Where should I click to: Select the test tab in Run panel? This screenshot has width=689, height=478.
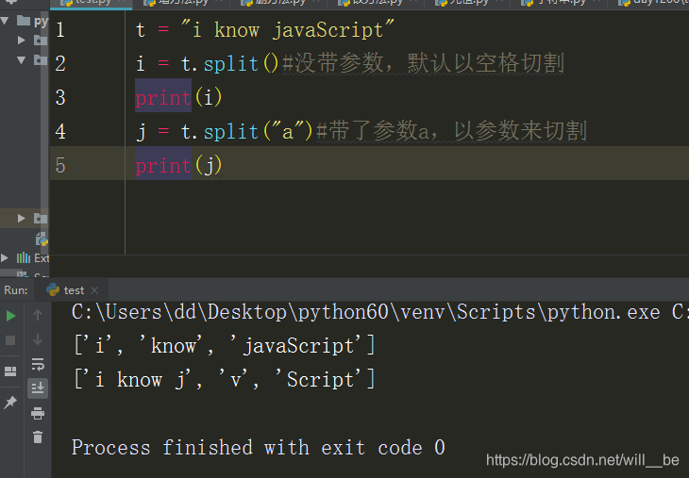[x=72, y=290]
